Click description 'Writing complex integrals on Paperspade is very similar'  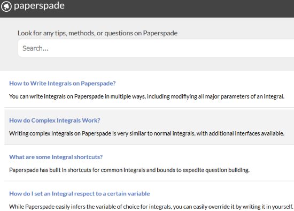(146, 133)
